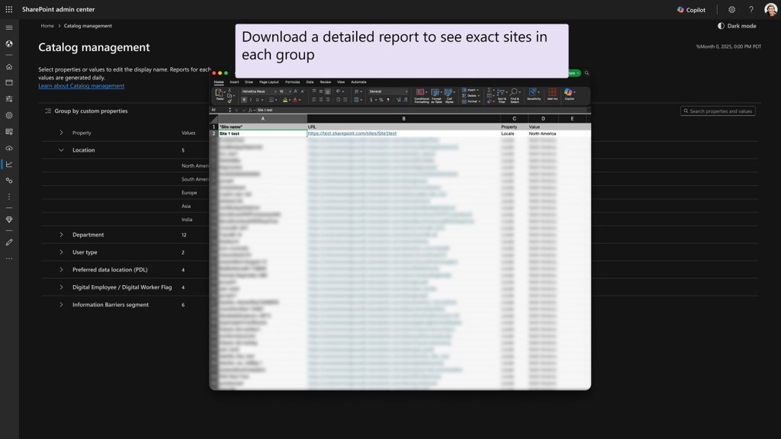Image resolution: width=781 pixels, height=439 pixels.
Task: Open the Add-ins icon
Action: click(552, 92)
